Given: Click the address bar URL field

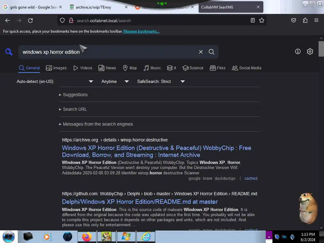Looking at the screenshot, I should (161, 21).
